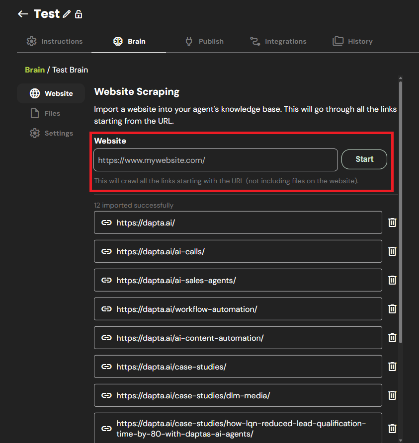Focus the Website URL input field

(216, 160)
